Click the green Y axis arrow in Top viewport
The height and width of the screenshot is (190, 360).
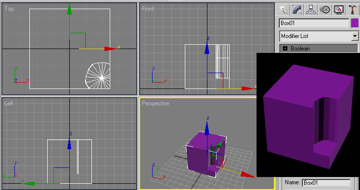[69, 10]
